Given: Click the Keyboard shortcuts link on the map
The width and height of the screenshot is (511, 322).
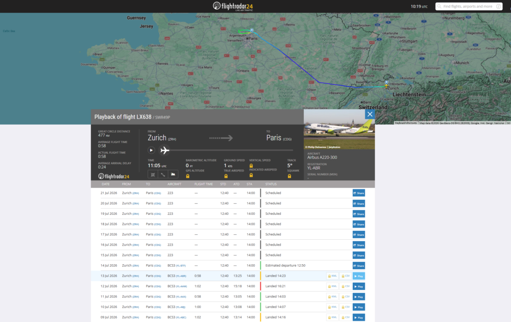Looking at the screenshot, I should tap(406, 123).
